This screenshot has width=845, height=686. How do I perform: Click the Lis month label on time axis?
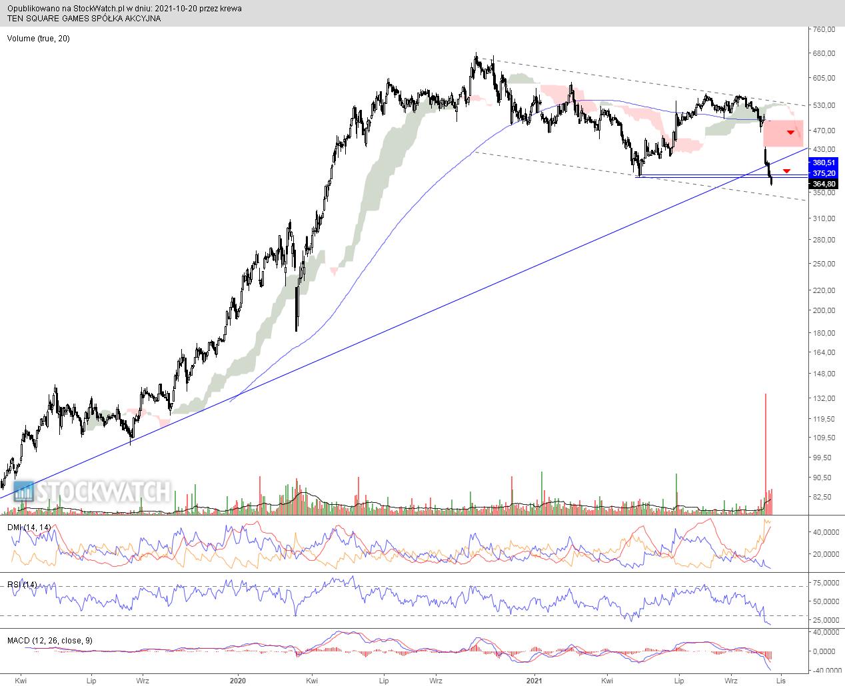781,681
